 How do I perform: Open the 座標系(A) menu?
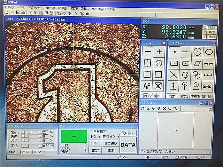tap(49, 8)
